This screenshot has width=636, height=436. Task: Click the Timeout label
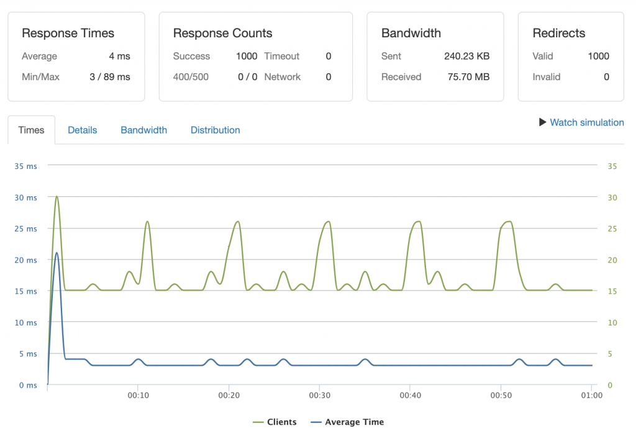click(281, 57)
